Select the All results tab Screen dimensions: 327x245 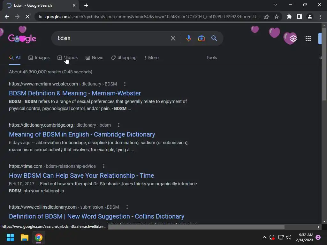pos(15,58)
